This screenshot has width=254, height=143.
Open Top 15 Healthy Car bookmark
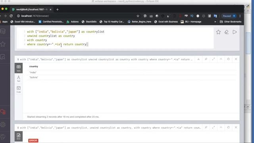(x=112, y=22)
